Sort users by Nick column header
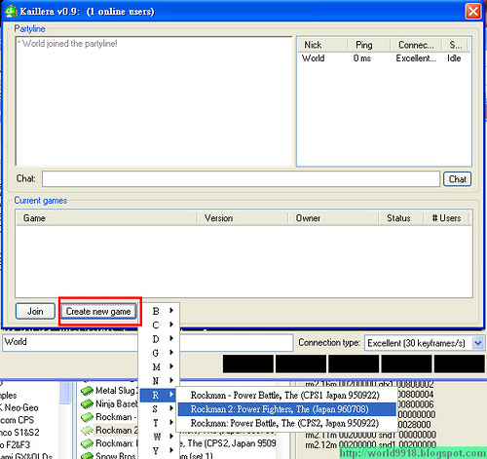 point(322,45)
